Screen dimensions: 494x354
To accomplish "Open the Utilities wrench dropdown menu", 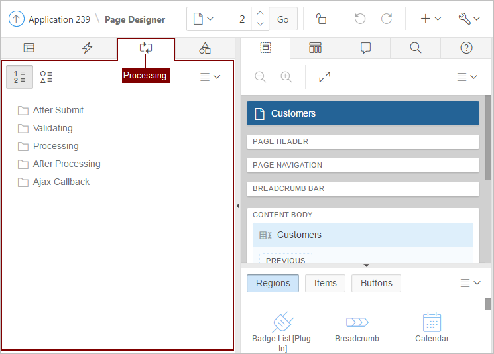I will click(x=469, y=19).
